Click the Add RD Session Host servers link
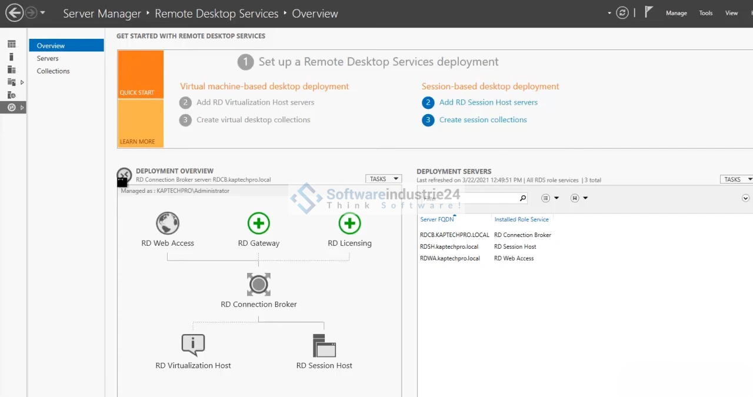 coord(488,102)
